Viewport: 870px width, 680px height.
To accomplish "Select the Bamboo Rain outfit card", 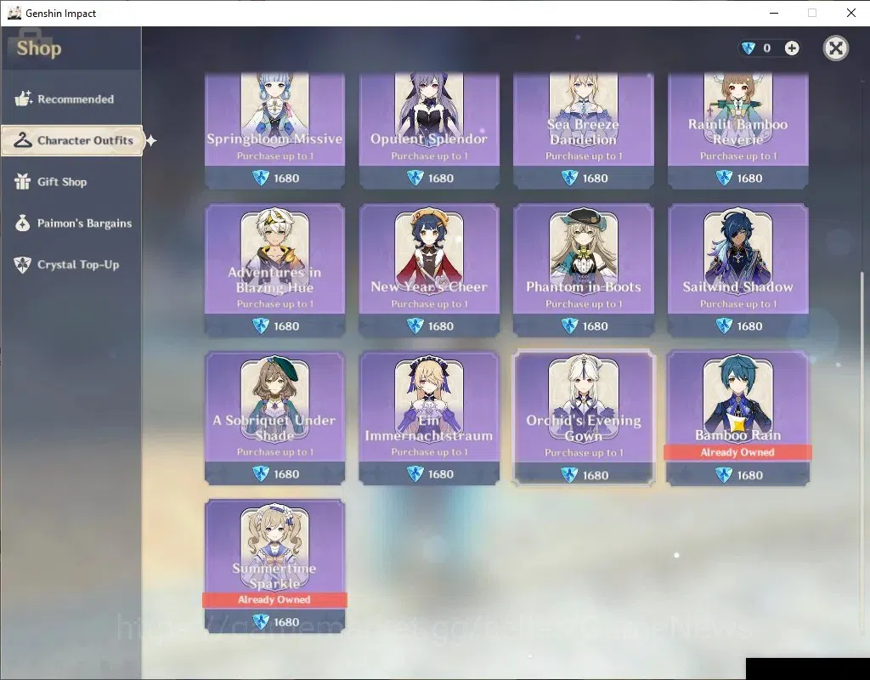I will pyautogui.click(x=738, y=418).
